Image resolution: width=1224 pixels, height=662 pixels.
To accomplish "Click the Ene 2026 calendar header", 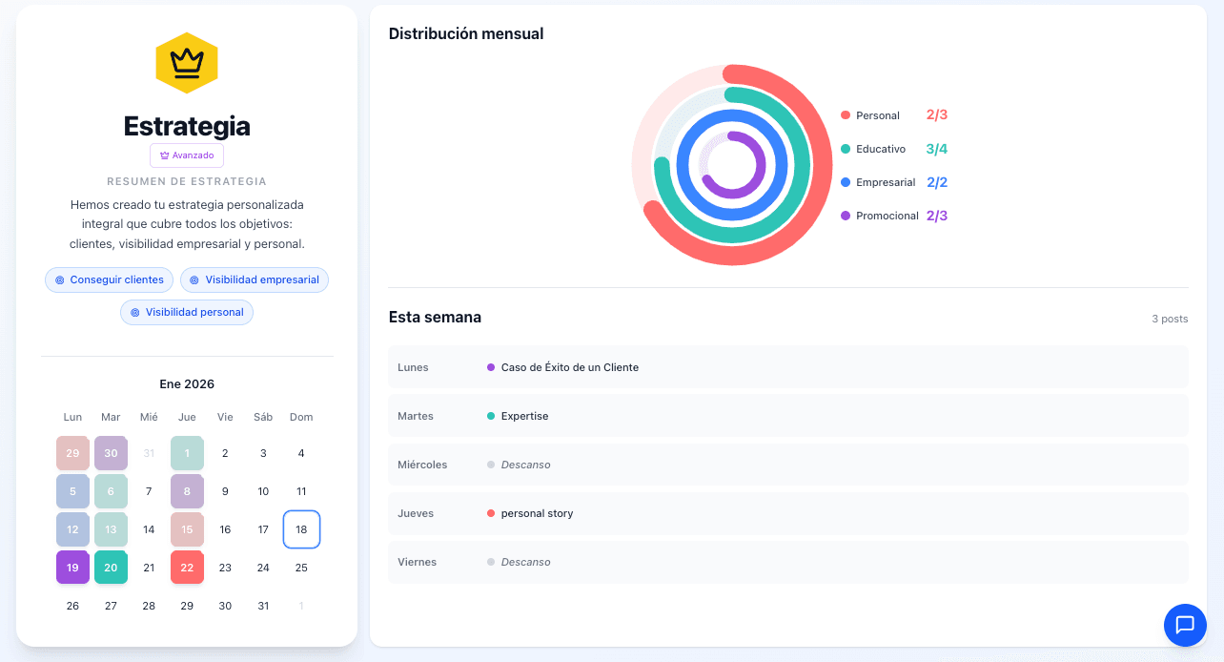I will (187, 384).
